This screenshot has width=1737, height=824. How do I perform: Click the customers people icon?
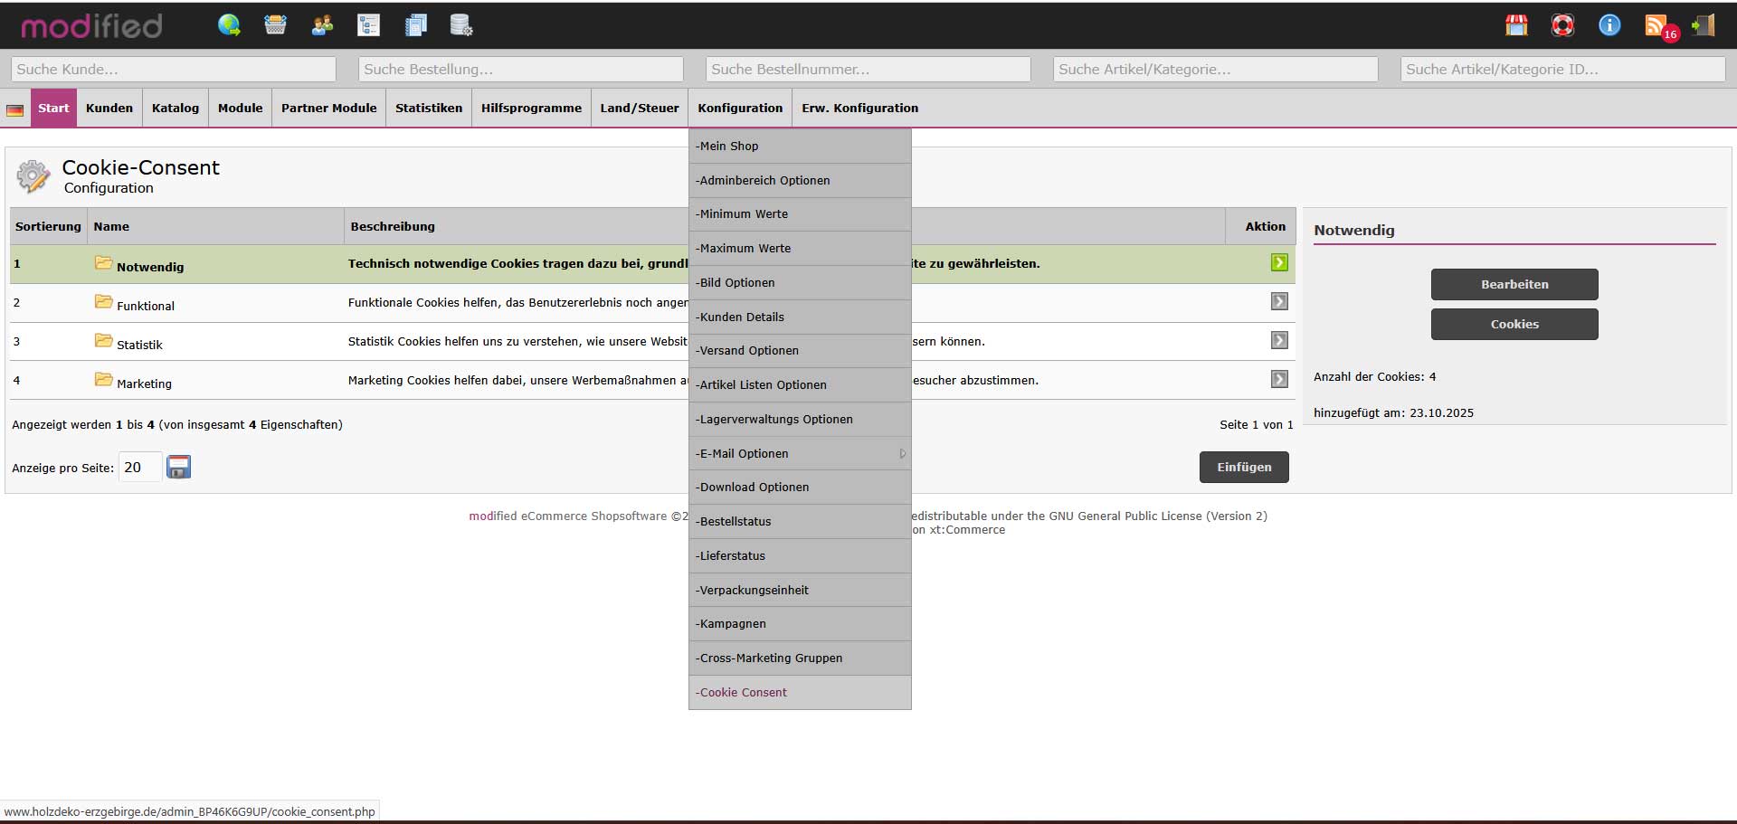pos(322,25)
